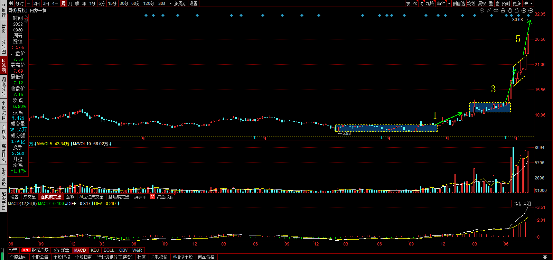
Task: Open the toolbox briefcase icon
Action: pyautogui.click(x=503, y=10)
